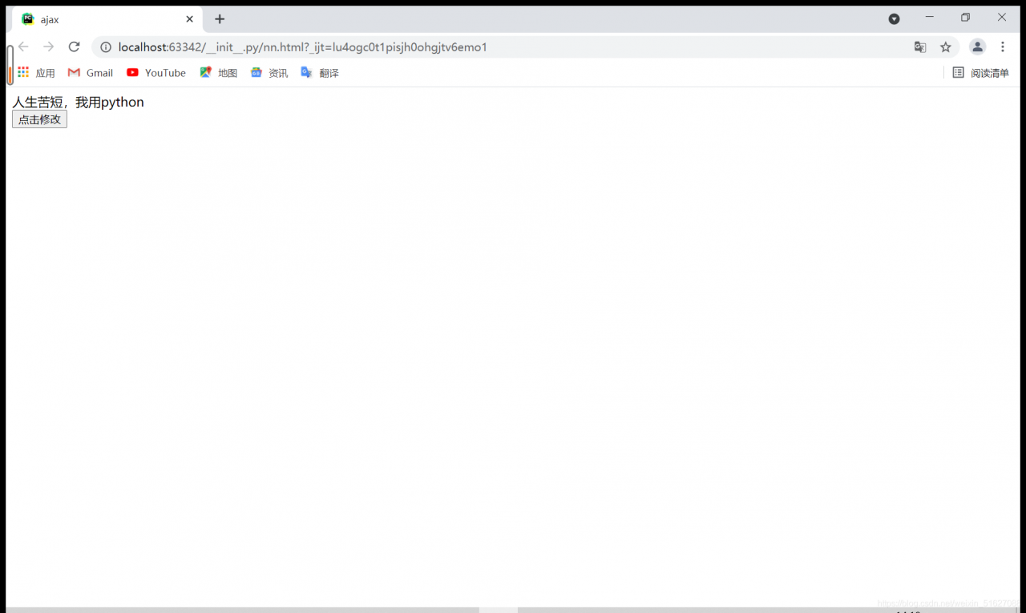This screenshot has height=613, width=1026.
Task: Expand the tab search dropdown arrow
Action: 895,18
